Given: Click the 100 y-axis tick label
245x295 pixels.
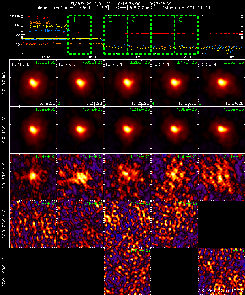Looking at the screenshot, I should [x=17, y=35].
